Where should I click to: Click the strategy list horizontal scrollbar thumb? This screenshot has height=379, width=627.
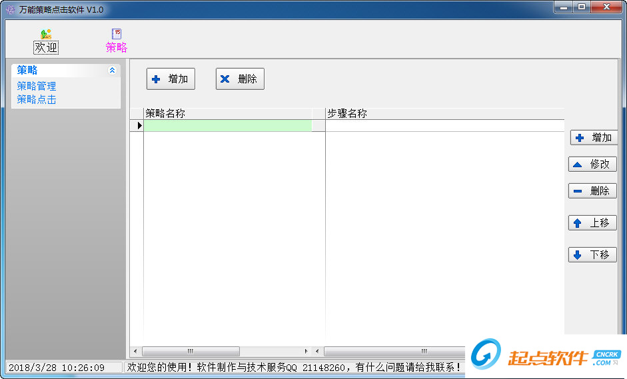click(191, 352)
